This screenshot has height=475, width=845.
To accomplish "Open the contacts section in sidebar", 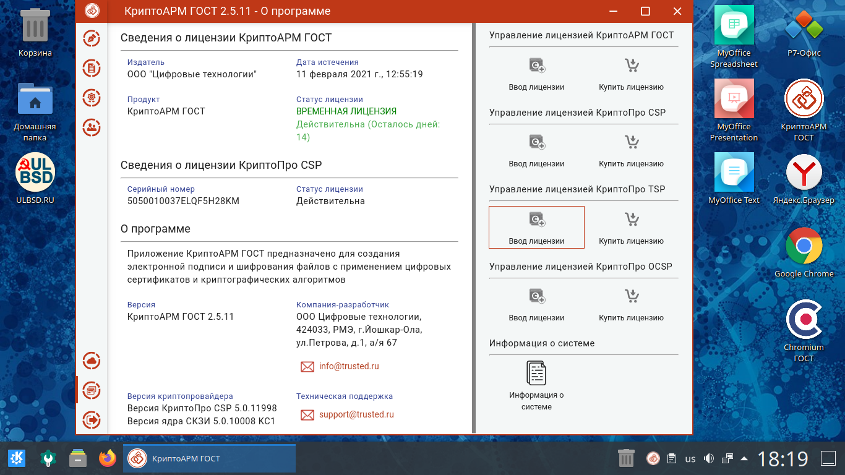I will click(92, 127).
